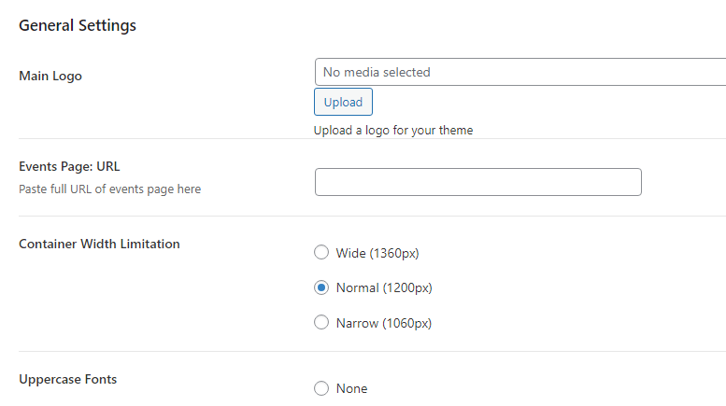726x406 pixels.
Task: Click the 'Container Width Limitation' label
Action: pyautogui.click(x=99, y=244)
